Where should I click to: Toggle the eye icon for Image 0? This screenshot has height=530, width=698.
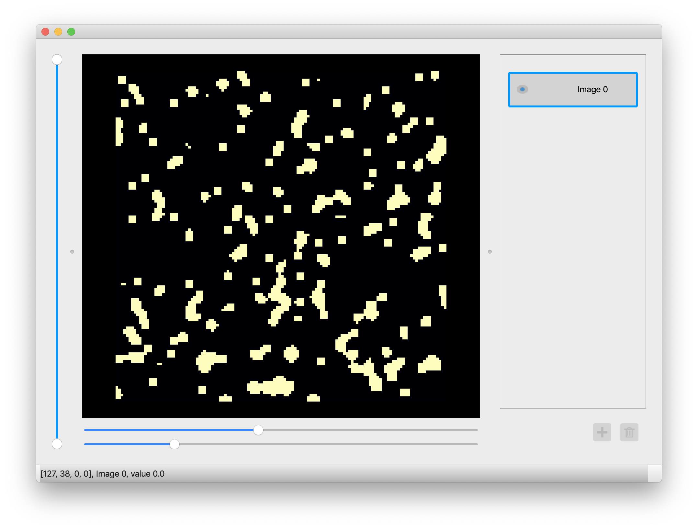pyautogui.click(x=522, y=89)
